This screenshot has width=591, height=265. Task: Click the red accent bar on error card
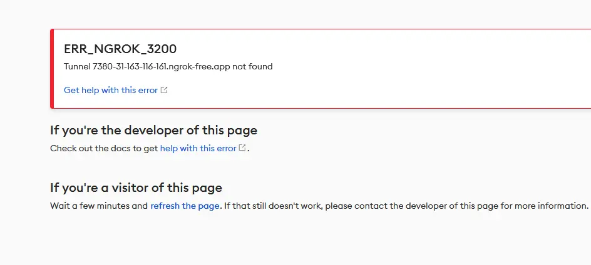pos(52,69)
